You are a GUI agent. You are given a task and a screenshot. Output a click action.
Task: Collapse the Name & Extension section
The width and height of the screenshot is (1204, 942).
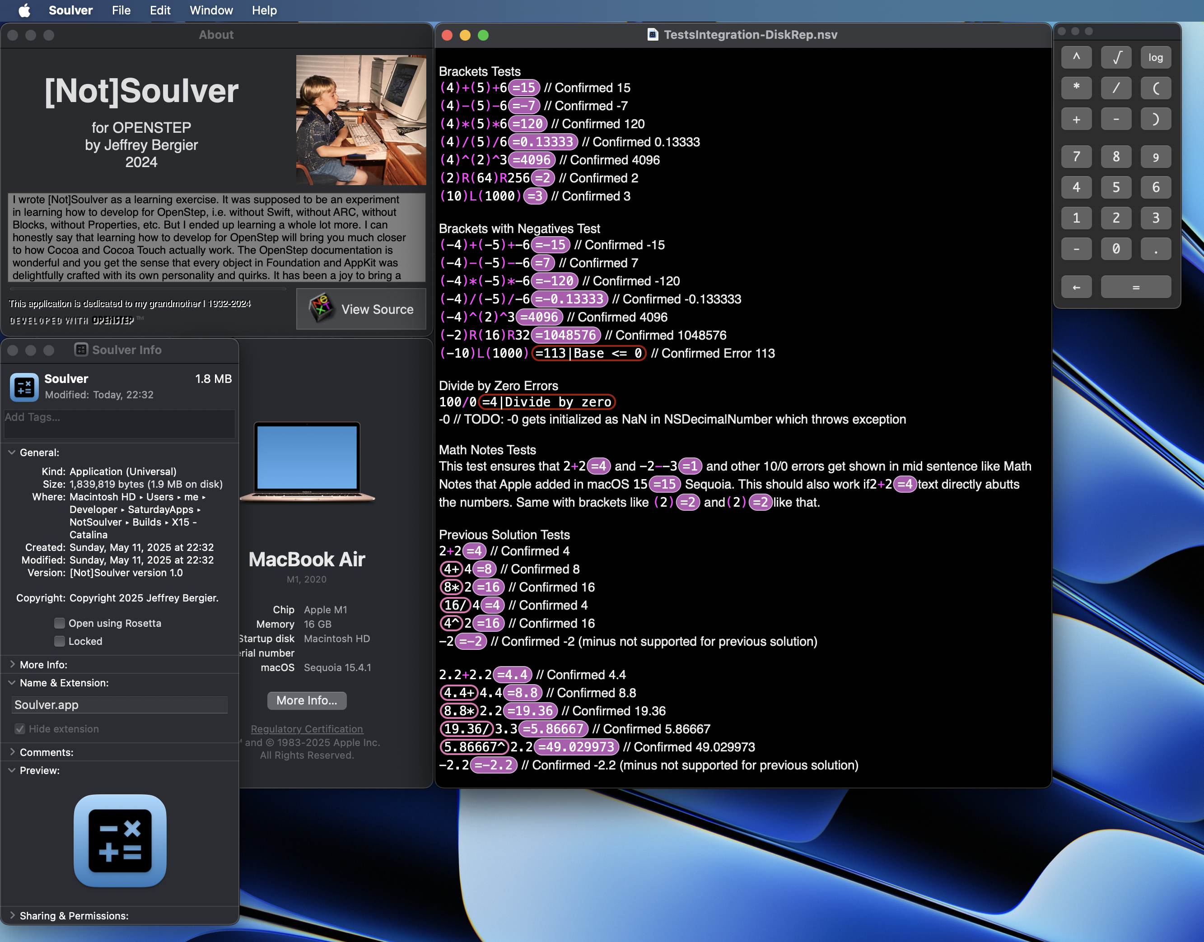click(12, 683)
